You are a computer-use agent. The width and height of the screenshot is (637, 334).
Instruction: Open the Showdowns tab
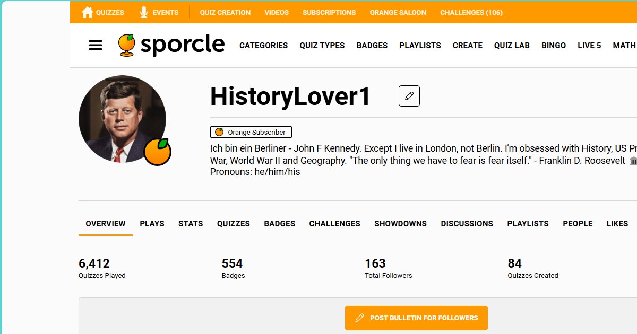click(x=400, y=224)
